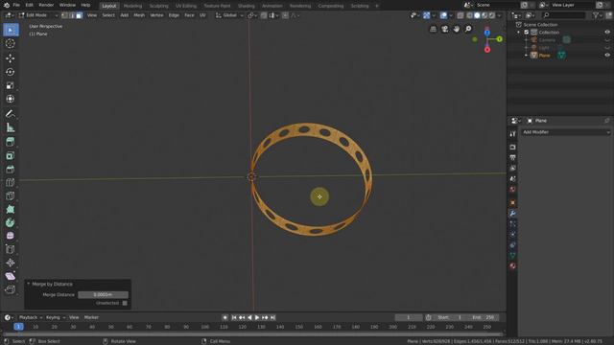Select the Select Box tool

(11, 30)
